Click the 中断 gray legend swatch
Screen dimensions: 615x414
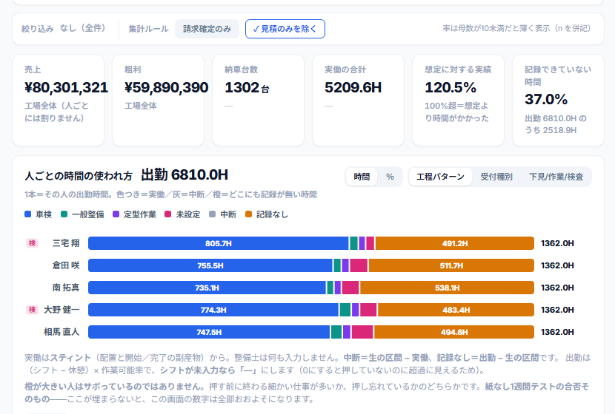(x=212, y=214)
